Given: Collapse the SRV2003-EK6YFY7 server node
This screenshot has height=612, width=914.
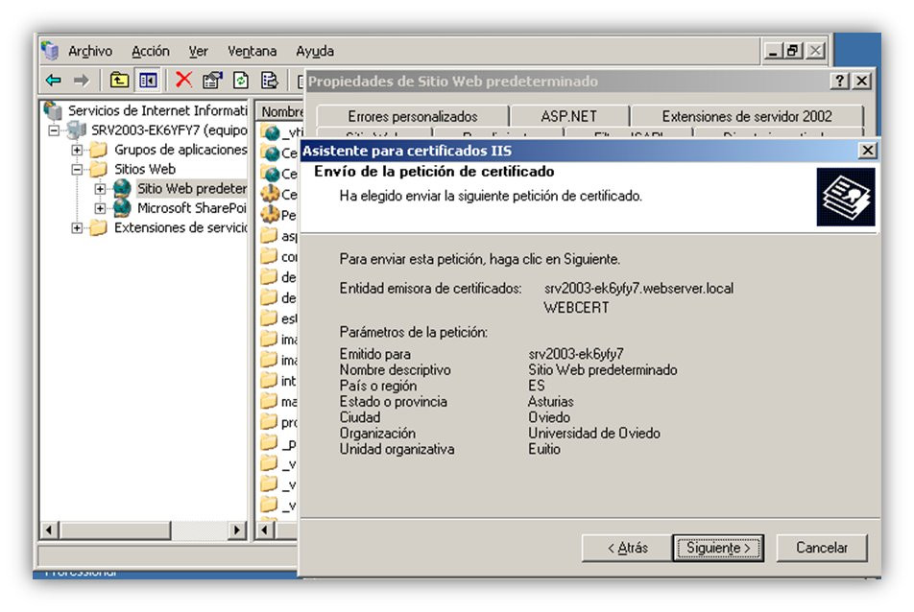Looking at the screenshot, I should [x=54, y=130].
